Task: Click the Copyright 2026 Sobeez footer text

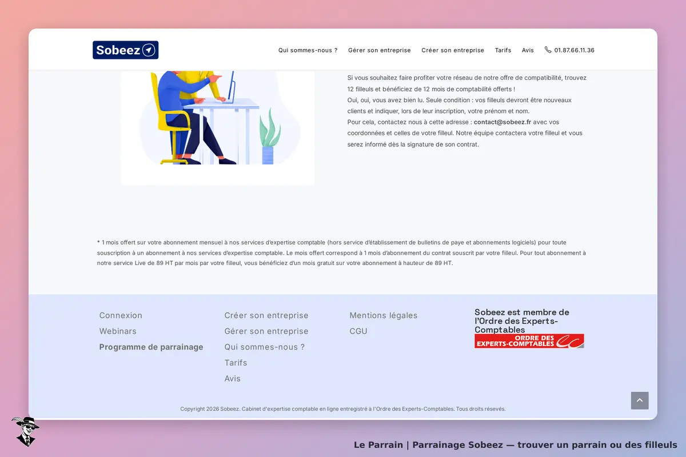Action: pyautogui.click(x=343, y=409)
